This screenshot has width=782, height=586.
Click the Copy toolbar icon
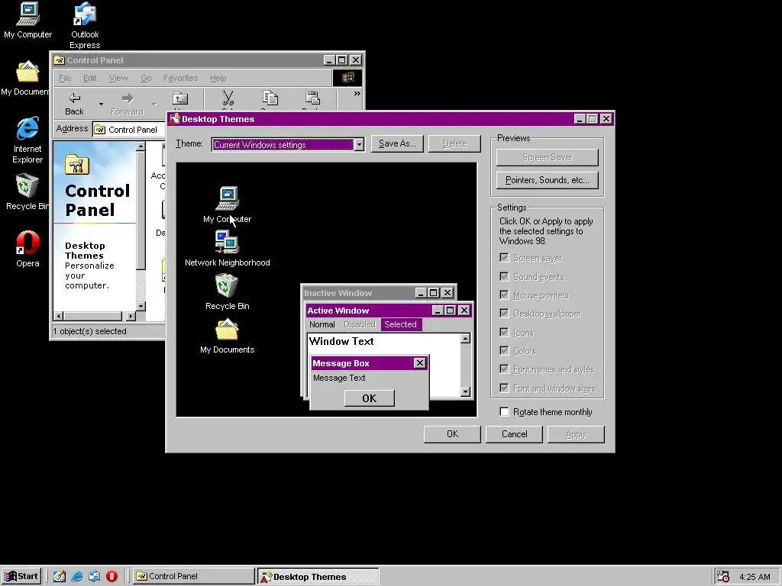pyautogui.click(x=270, y=98)
